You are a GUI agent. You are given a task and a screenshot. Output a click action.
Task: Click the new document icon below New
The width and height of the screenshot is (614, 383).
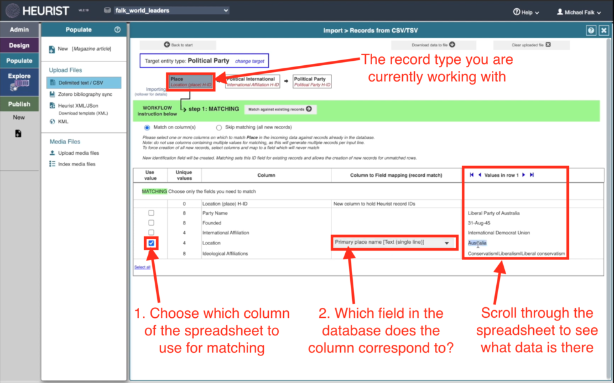tap(18, 134)
